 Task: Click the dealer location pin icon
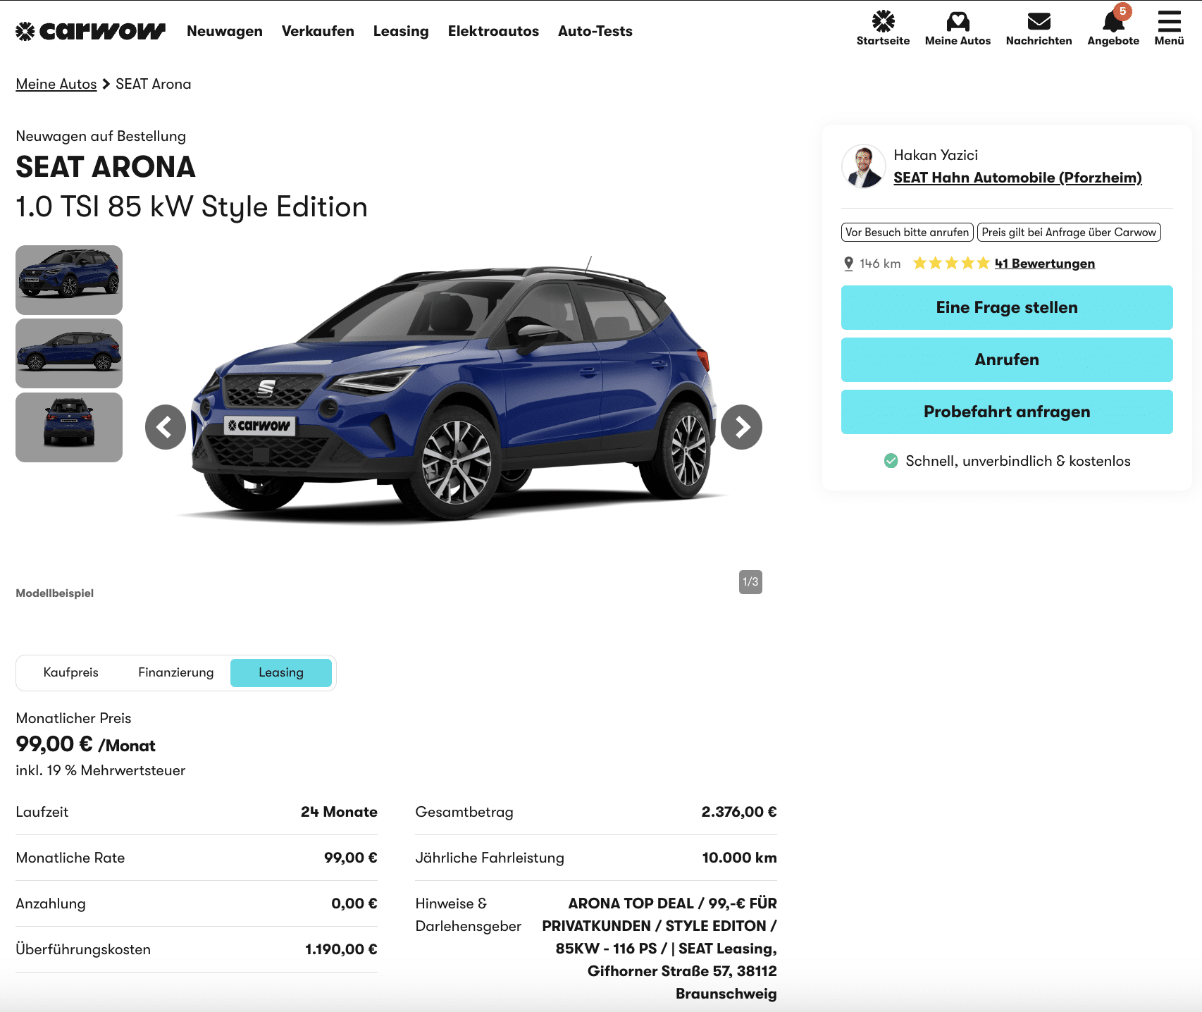(x=848, y=264)
